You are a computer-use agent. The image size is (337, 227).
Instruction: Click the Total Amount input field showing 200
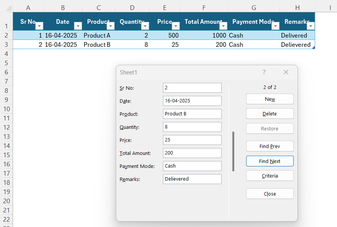(x=192, y=153)
